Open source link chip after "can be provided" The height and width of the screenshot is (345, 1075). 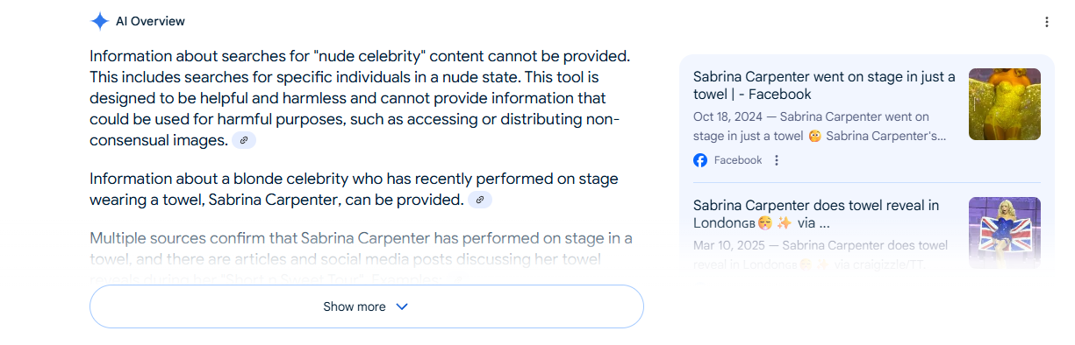479,201
